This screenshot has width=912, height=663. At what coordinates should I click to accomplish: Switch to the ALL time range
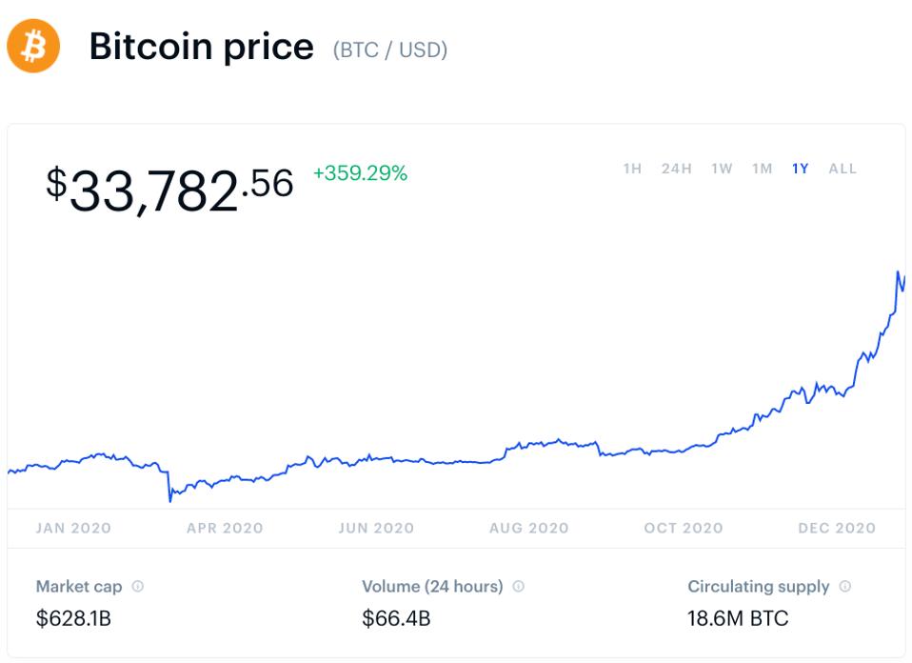pos(843,169)
